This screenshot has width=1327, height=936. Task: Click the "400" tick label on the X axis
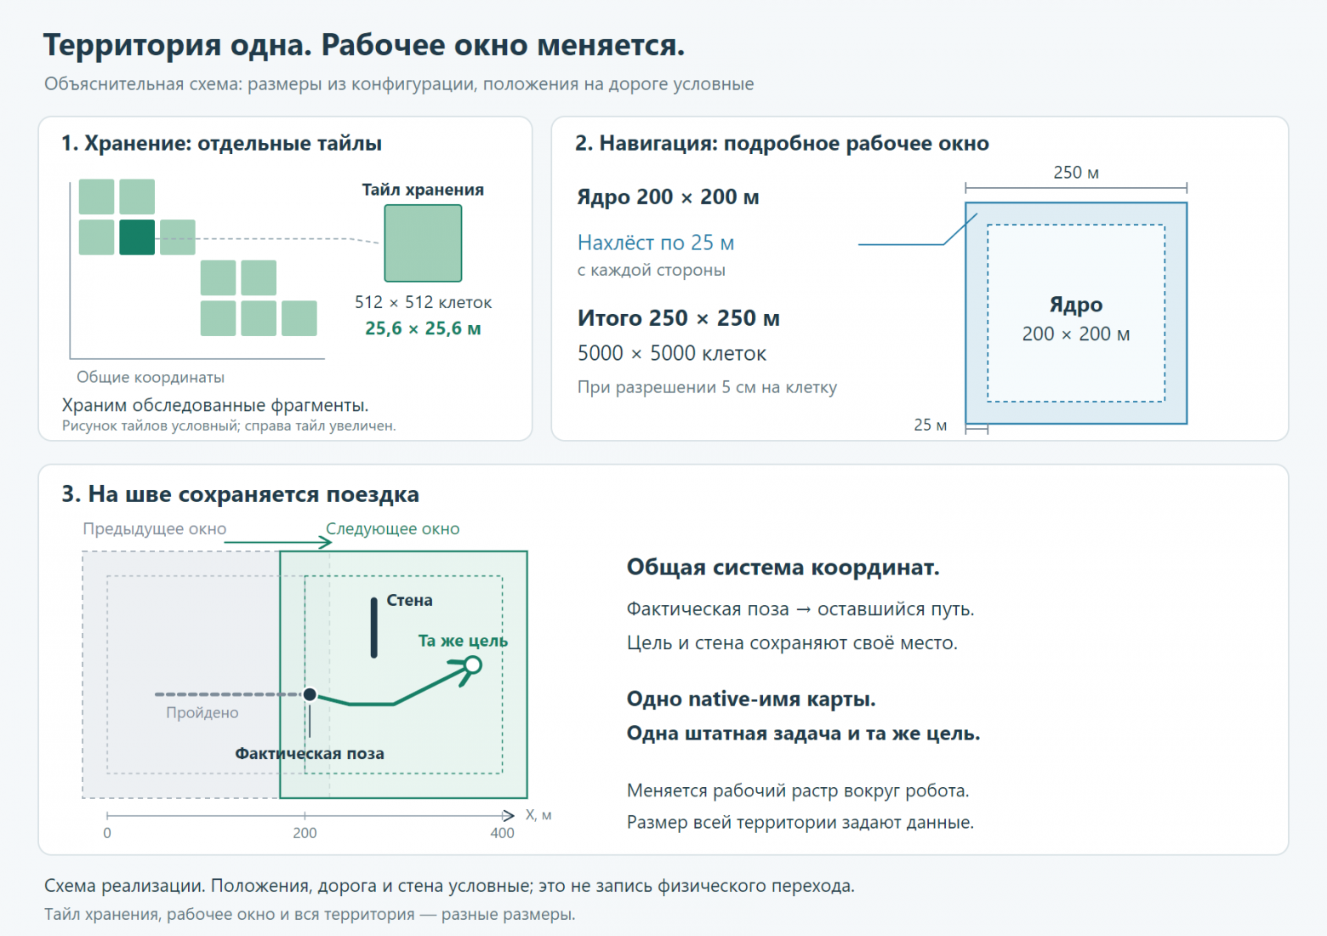[x=502, y=833]
